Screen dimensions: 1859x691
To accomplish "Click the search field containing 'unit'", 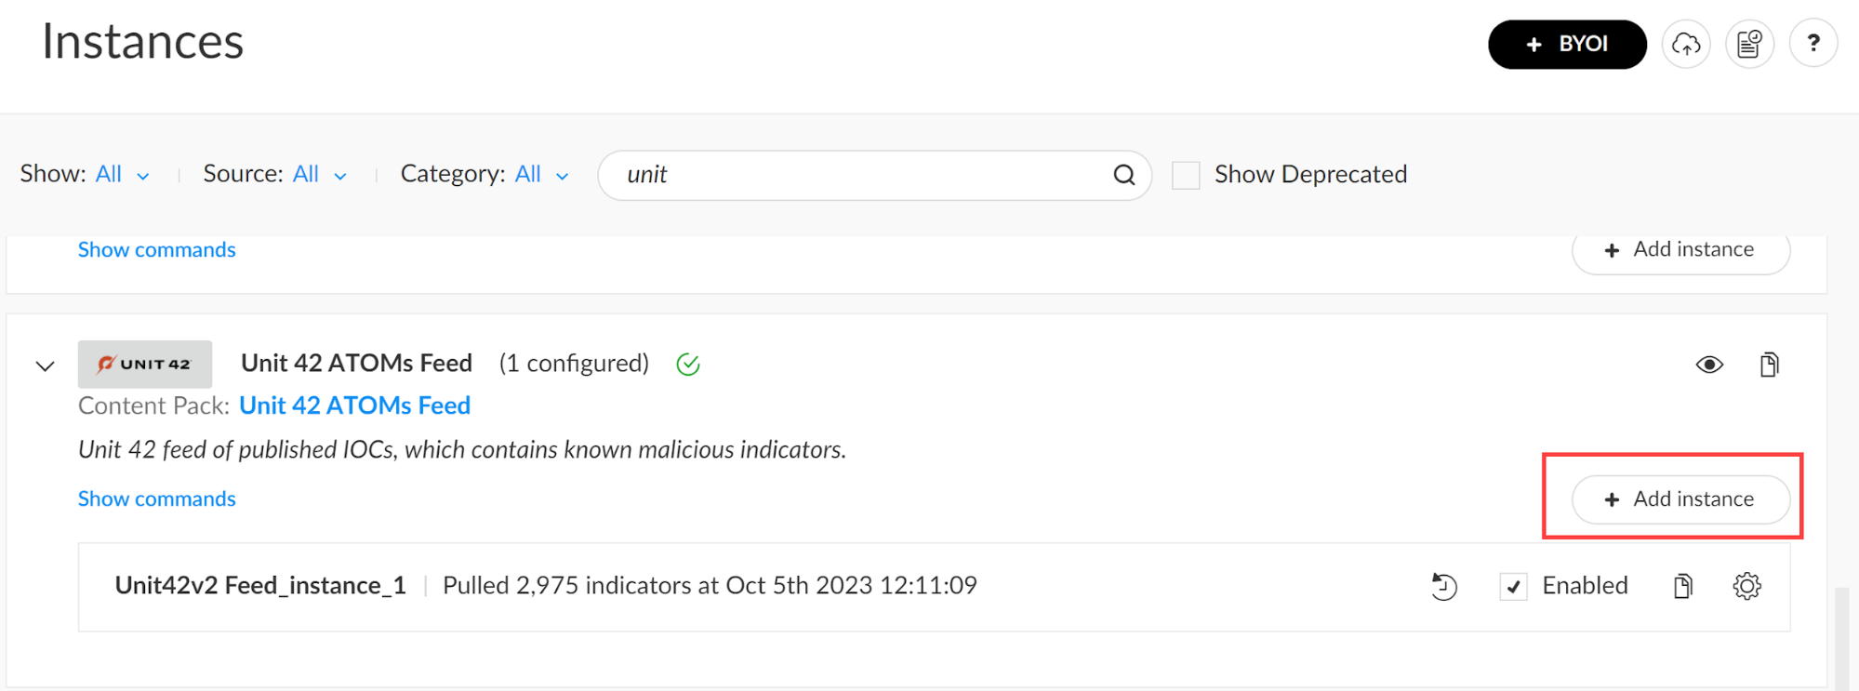I will (856, 175).
